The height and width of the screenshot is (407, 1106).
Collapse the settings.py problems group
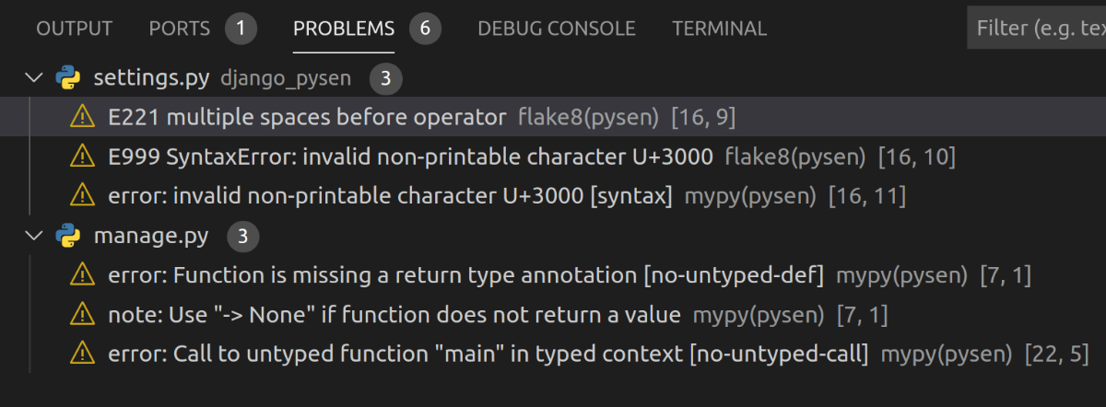[35, 78]
